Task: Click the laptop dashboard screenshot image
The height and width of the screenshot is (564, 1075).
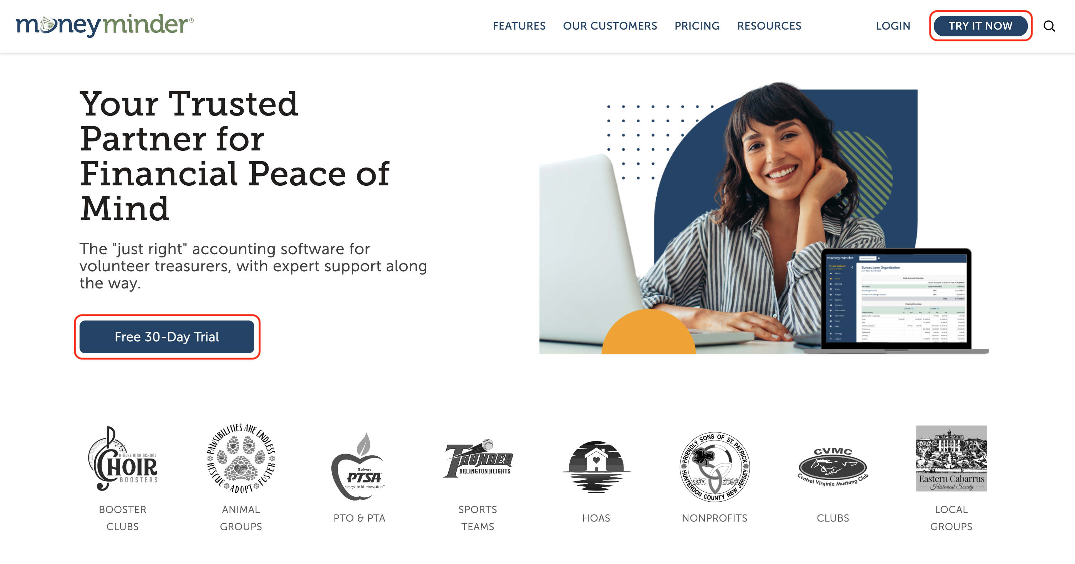Action: point(896,300)
